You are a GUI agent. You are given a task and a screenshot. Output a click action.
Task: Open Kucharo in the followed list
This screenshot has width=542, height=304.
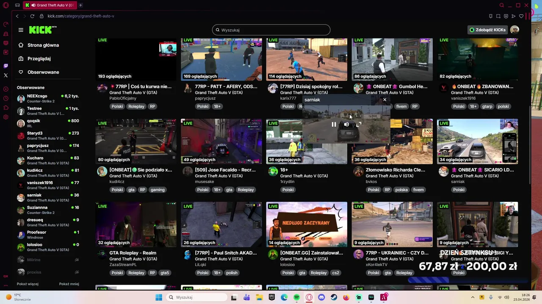pyautogui.click(x=48, y=160)
